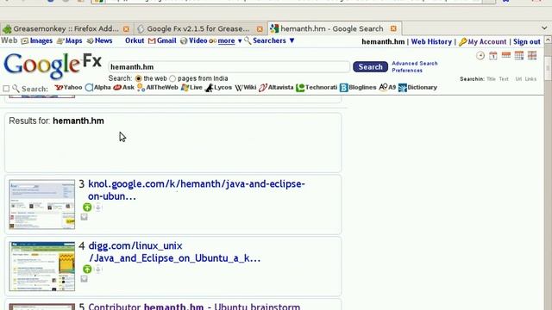Toggle Searchin Title filter
This screenshot has height=310, width=552.
coord(491,79)
